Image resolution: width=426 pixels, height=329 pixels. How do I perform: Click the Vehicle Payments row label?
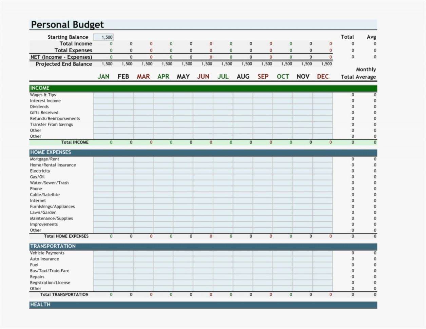tap(47, 253)
